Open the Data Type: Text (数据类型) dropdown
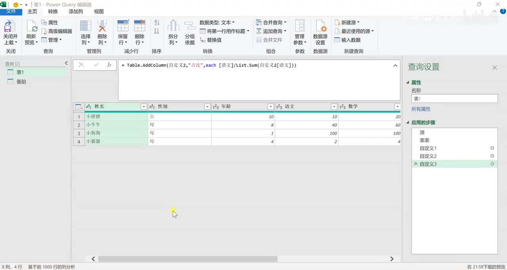Viewport: 507px width, 270px height. (x=217, y=23)
